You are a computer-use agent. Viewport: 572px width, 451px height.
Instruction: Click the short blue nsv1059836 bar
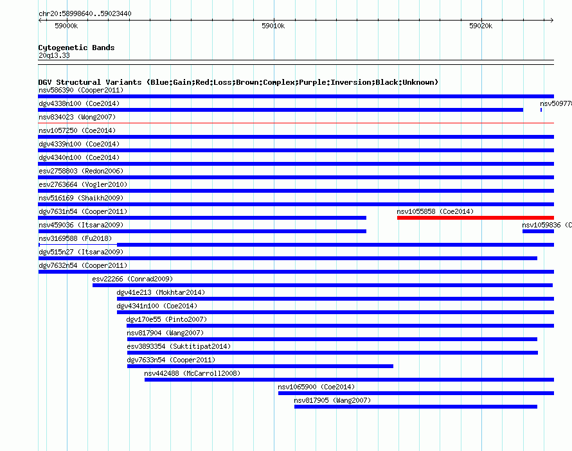(538, 231)
